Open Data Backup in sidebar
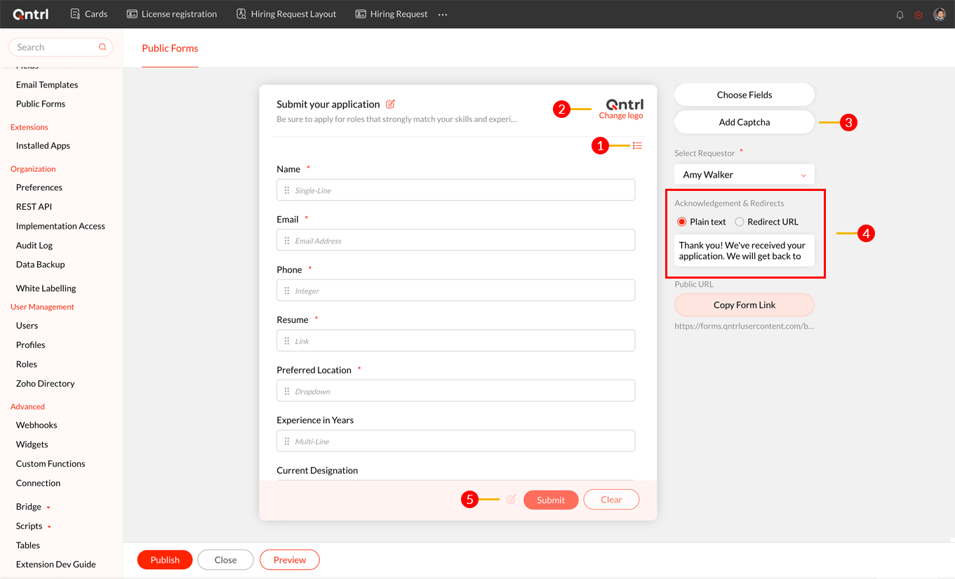Screen dimensions: 955x579 click(x=41, y=265)
